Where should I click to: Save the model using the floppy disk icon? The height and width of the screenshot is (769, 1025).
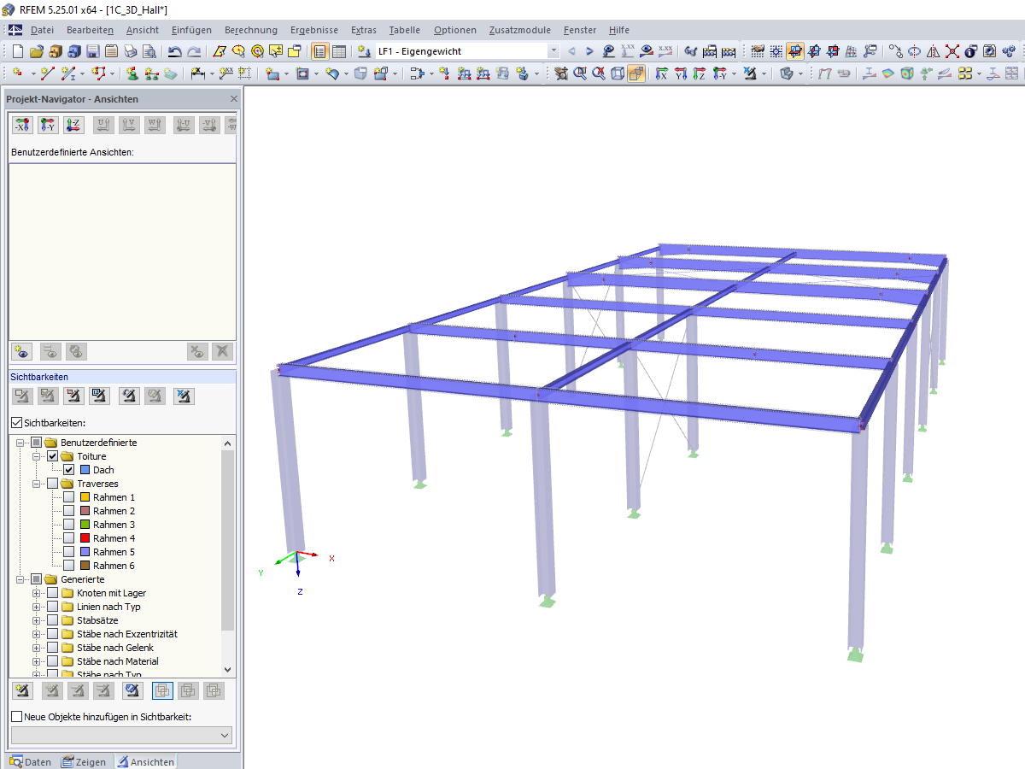[x=92, y=51]
